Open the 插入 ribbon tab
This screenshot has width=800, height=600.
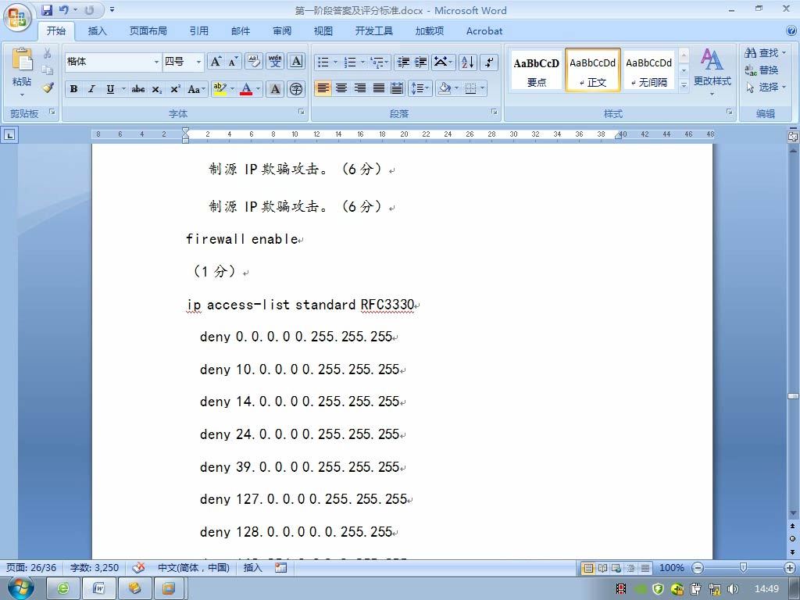(97, 31)
